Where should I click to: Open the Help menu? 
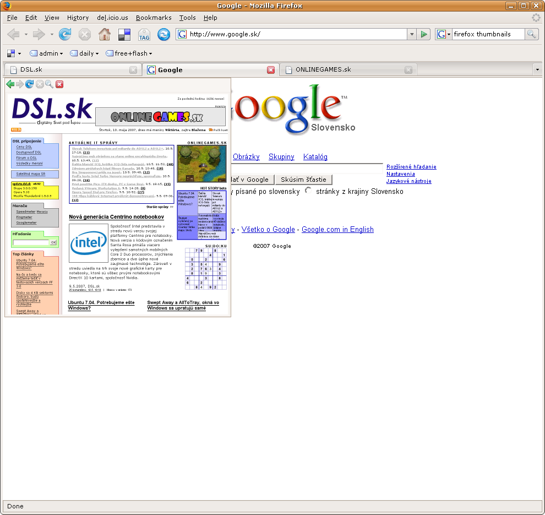pos(210,18)
